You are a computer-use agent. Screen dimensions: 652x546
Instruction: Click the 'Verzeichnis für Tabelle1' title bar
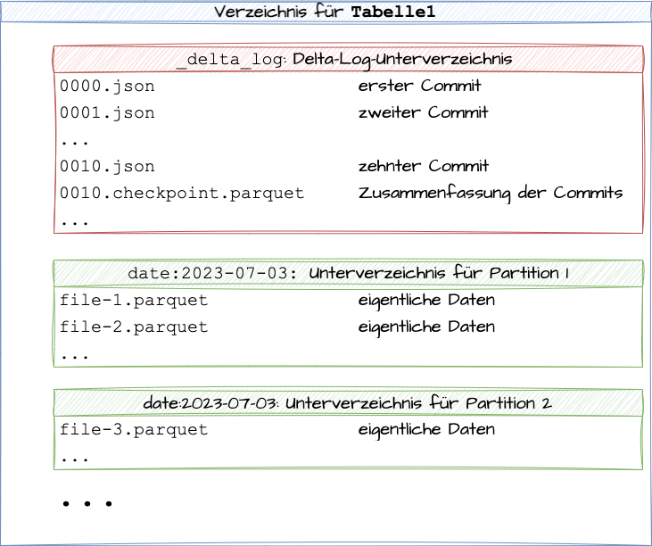[x=326, y=12]
